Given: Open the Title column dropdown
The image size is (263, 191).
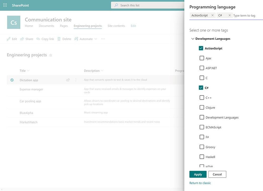Looking at the screenshot, I should tap(28, 71).
